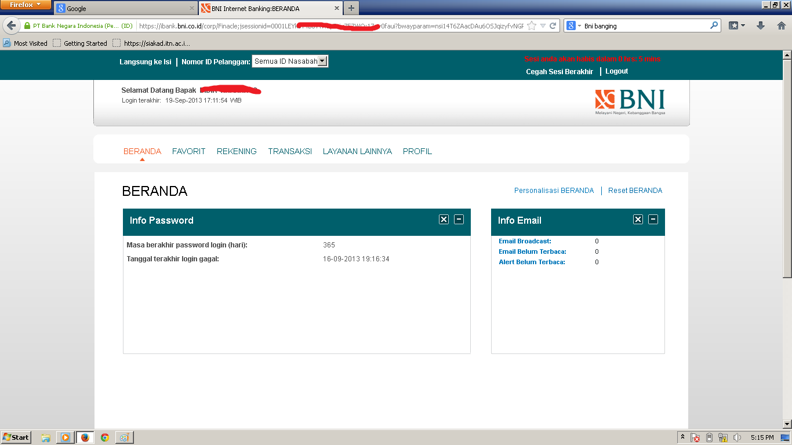
Task: Go back with the browser back arrow
Action: pos(11,26)
